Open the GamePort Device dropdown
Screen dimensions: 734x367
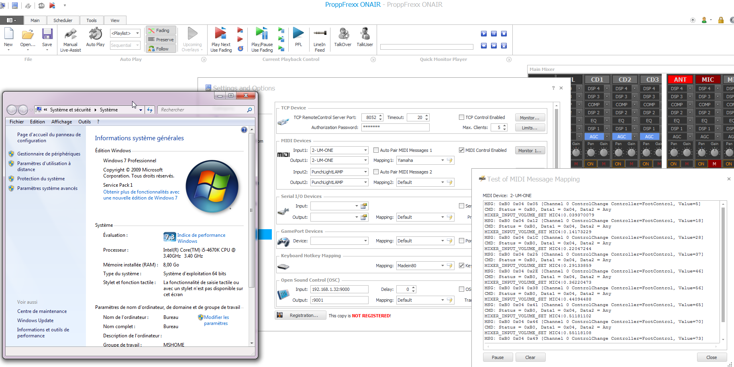point(365,241)
